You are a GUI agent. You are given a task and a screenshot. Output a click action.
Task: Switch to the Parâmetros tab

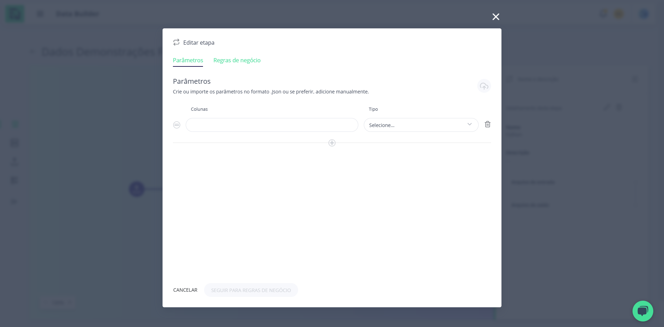[188, 60]
